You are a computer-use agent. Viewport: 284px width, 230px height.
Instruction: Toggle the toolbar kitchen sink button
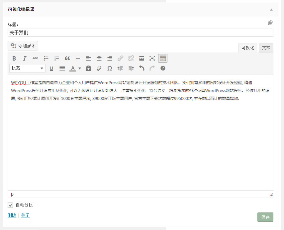pyautogui.click(x=163, y=58)
